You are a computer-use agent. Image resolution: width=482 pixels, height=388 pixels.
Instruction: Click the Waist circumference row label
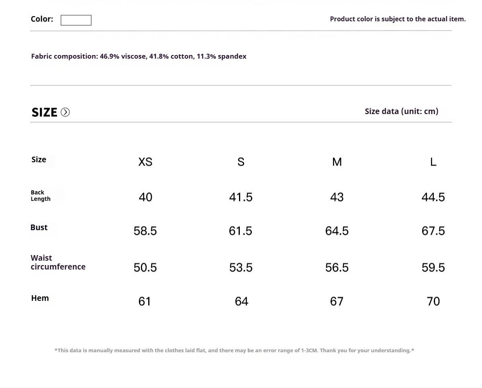tap(58, 262)
